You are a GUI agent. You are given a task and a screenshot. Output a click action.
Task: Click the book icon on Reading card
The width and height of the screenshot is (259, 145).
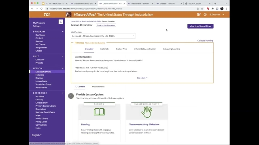tap(99, 112)
